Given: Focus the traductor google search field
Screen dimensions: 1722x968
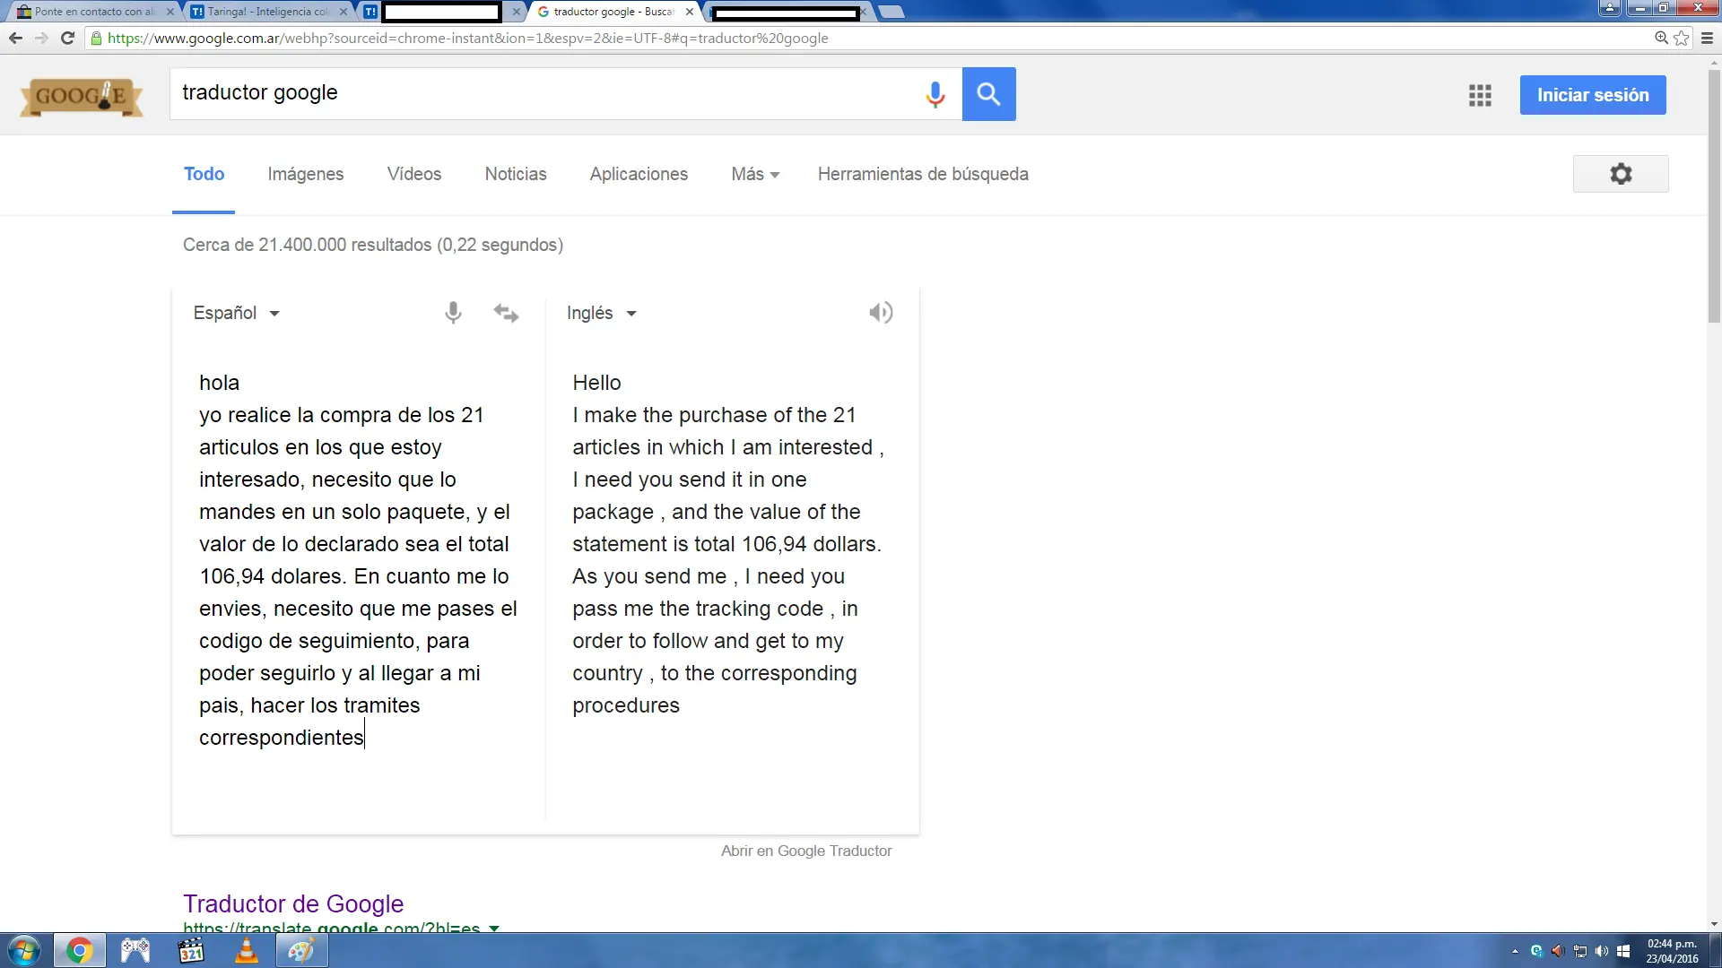Looking at the screenshot, I should [547, 93].
